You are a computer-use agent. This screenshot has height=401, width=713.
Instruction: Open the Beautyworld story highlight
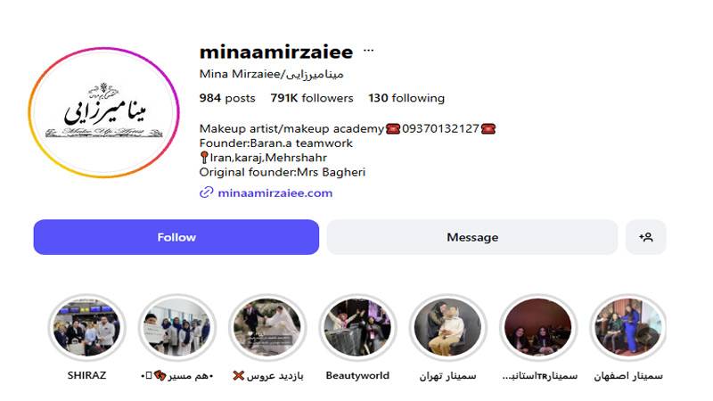click(x=357, y=327)
